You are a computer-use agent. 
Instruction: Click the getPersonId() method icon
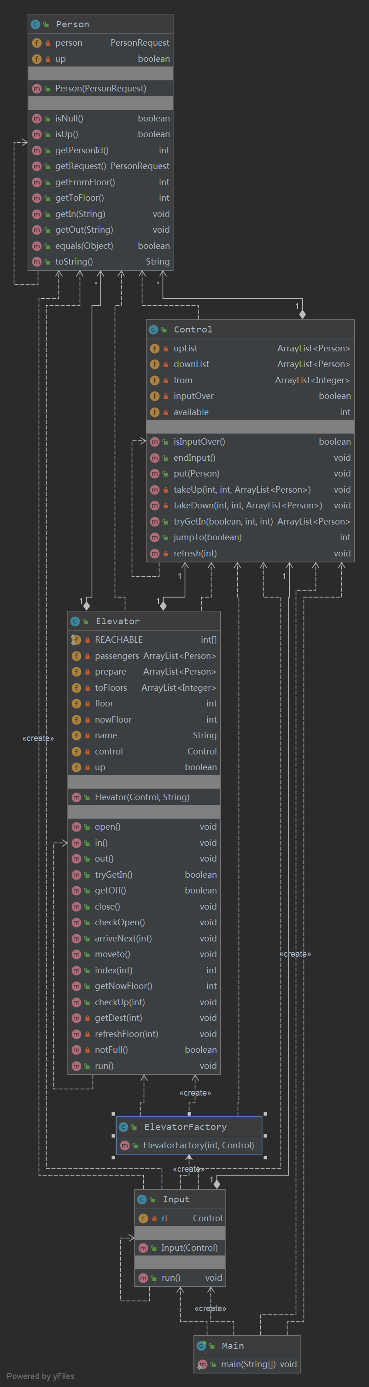coord(36,150)
